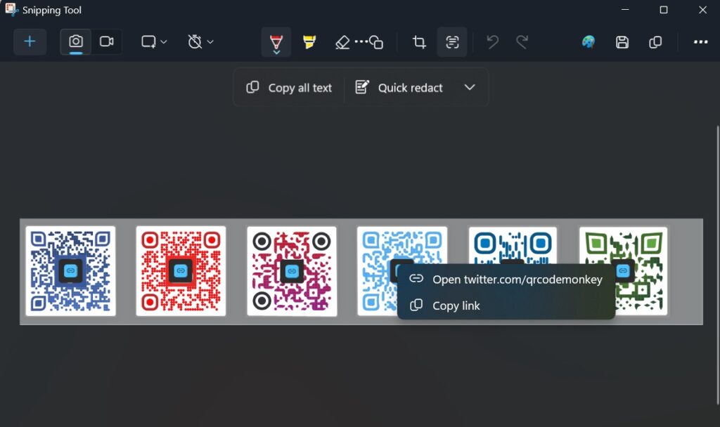Save the snip using the save icon
This screenshot has width=720, height=427.
tap(622, 41)
